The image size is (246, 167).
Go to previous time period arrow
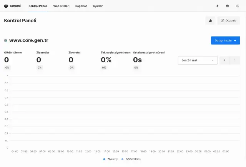[x=224, y=60]
